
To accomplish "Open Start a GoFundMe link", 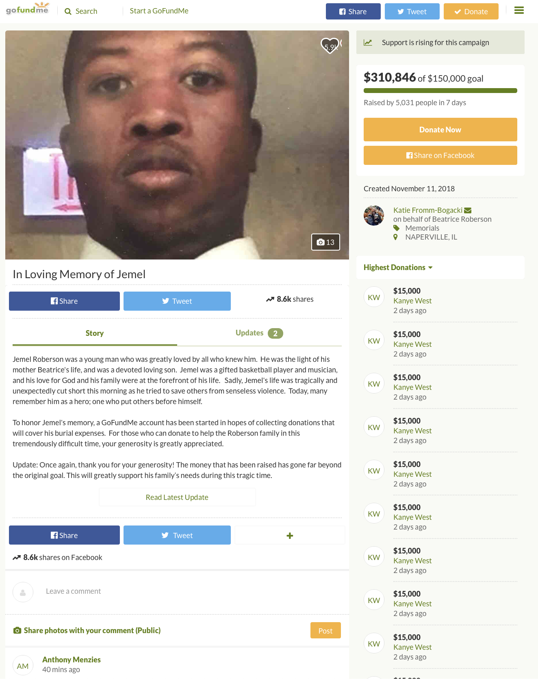I will [159, 11].
